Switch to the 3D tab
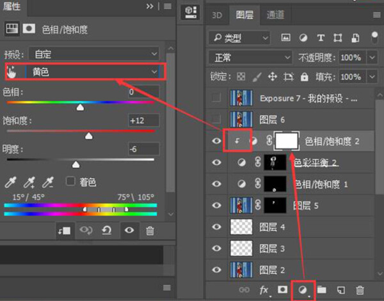This screenshot has height=301, width=384. [x=217, y=15]
